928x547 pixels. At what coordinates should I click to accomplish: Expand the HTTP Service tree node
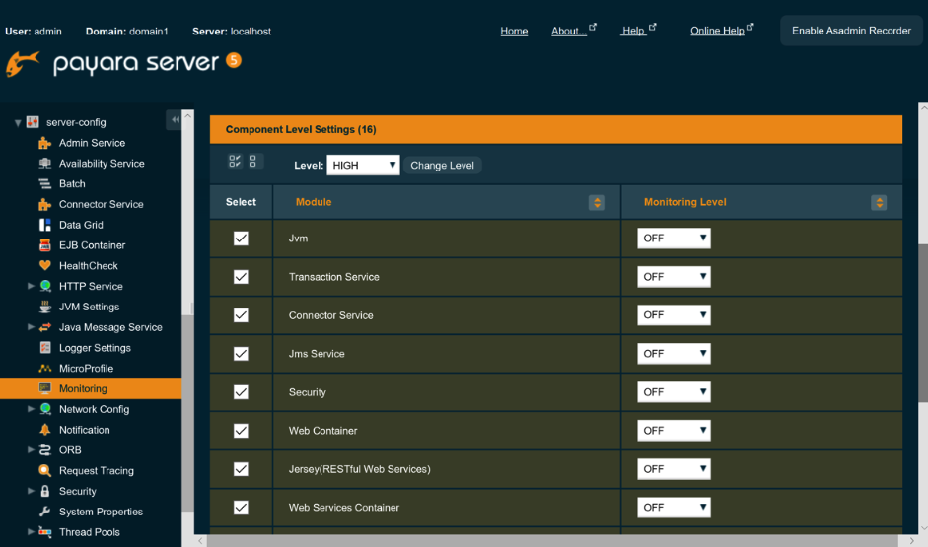pyautogui.click(x=32, y=287)
